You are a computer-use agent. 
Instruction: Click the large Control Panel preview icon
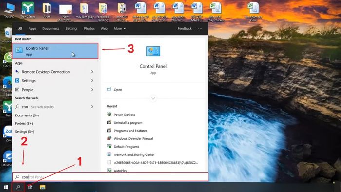coord(153,51)
